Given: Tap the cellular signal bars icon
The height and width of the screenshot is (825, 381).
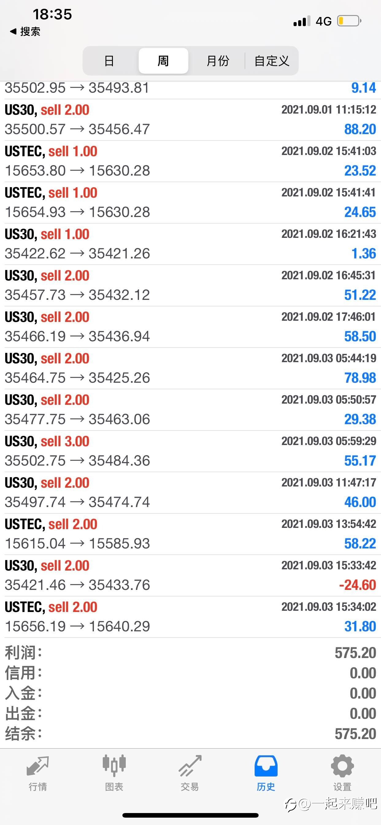Looking at the screenshot, I should tap(302, 21).
